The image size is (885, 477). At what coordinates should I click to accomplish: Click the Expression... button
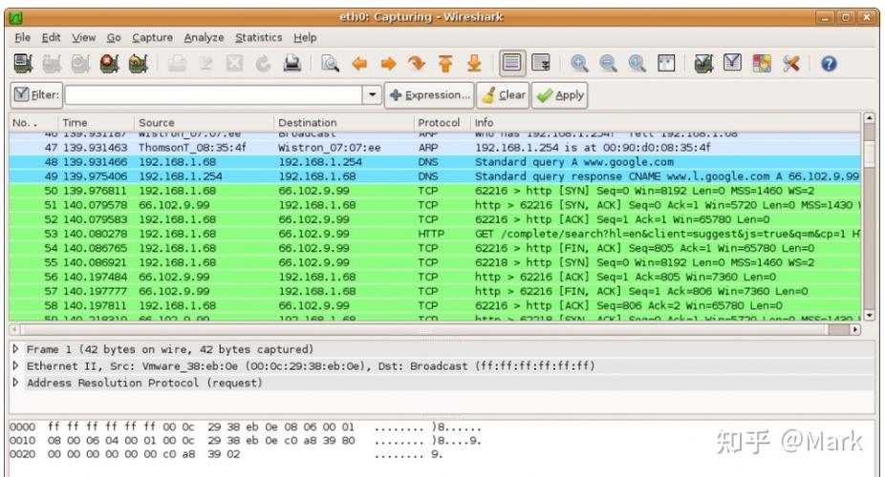click(x=429, y=94)
